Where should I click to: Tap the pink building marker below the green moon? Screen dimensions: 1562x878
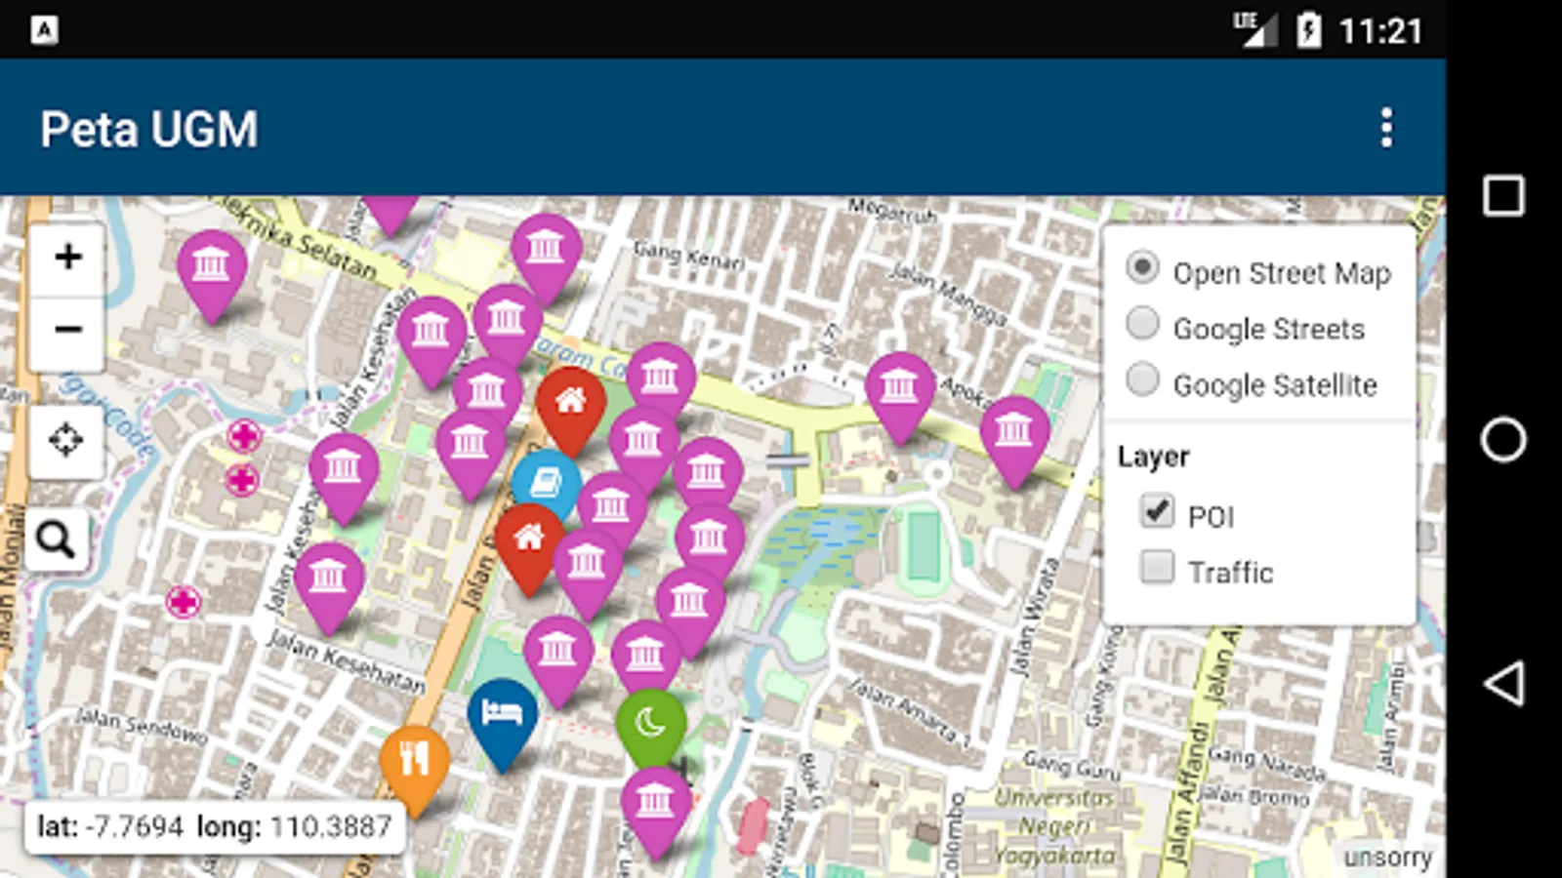coord(656,813)
